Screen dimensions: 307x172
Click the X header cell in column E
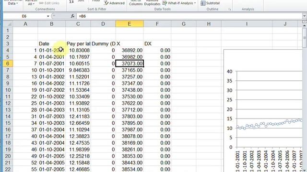[130, 43]
